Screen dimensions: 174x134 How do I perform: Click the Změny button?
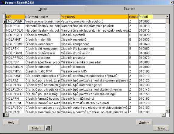coord(144,122)
